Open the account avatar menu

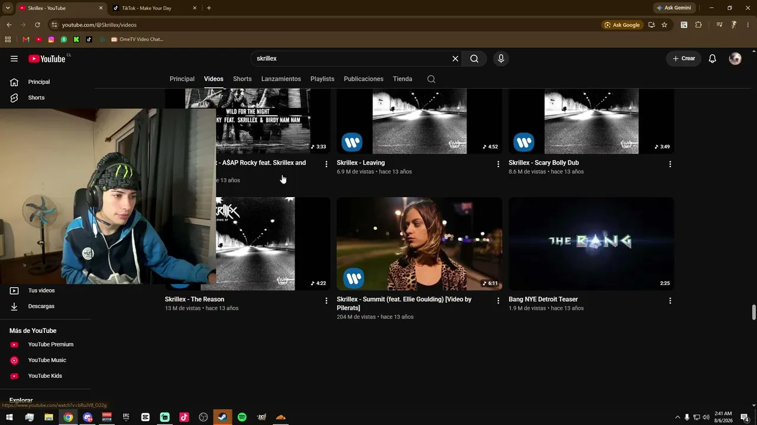[x=735, y=58]
